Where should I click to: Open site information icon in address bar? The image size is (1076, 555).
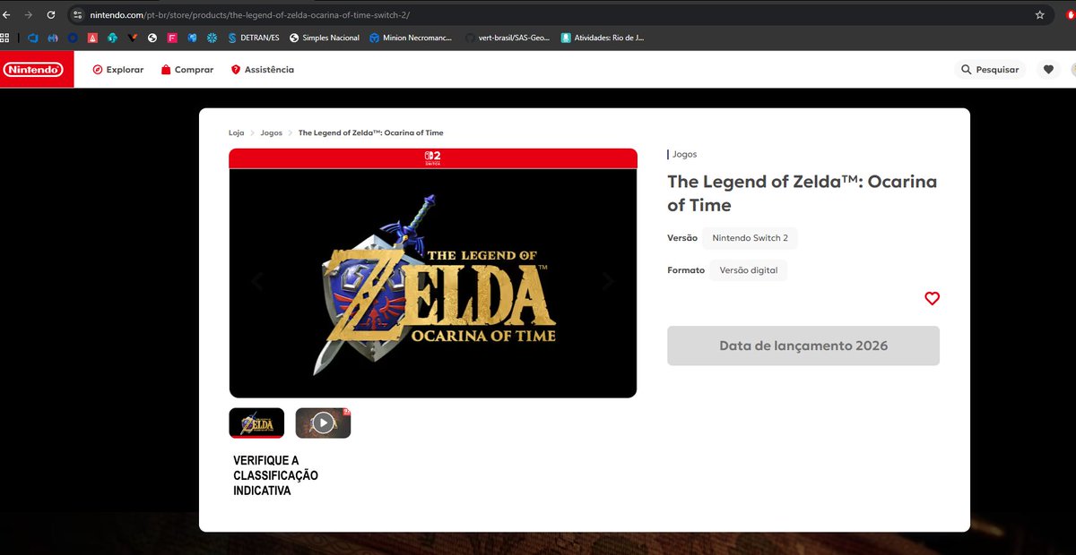click(x=77, y=15)
